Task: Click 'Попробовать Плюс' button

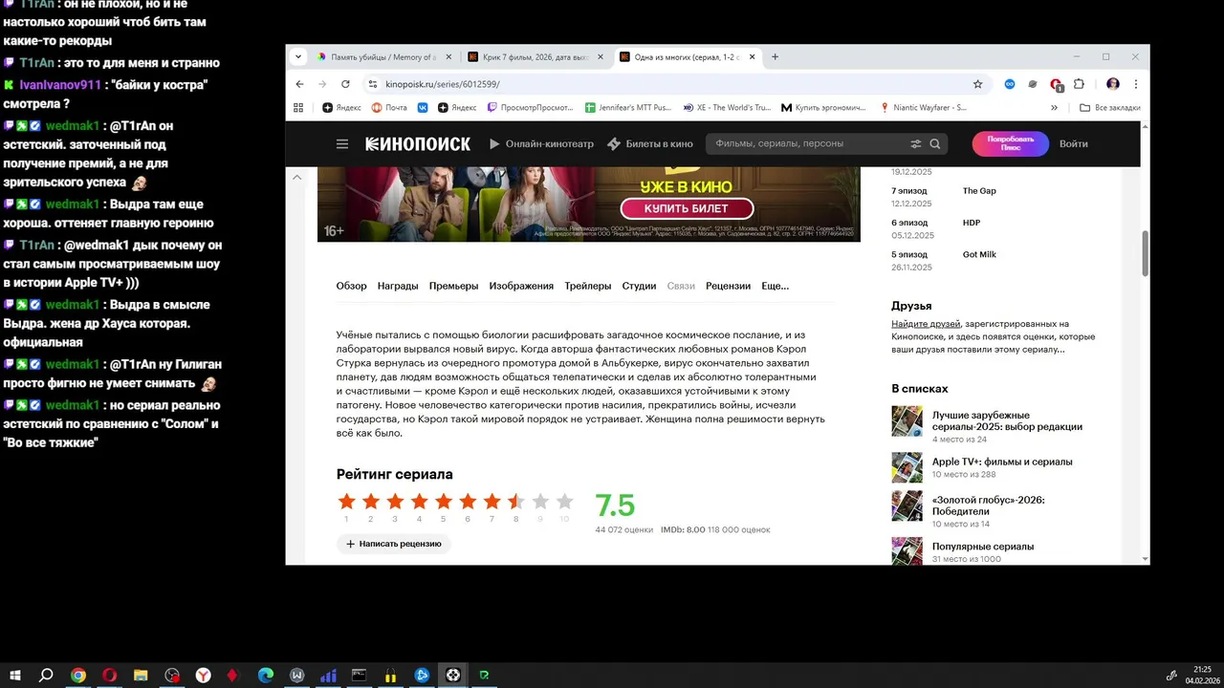Action: (1011, 144)
